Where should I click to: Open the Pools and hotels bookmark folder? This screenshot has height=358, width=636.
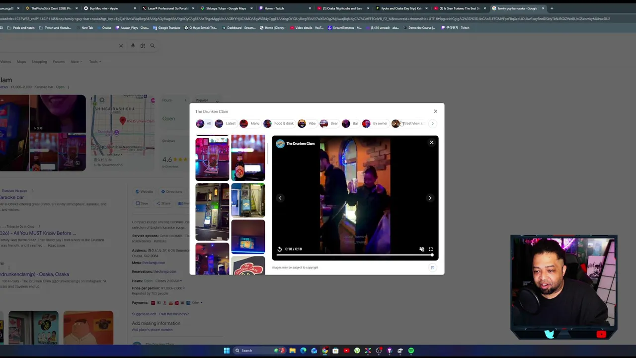[21, 28]
